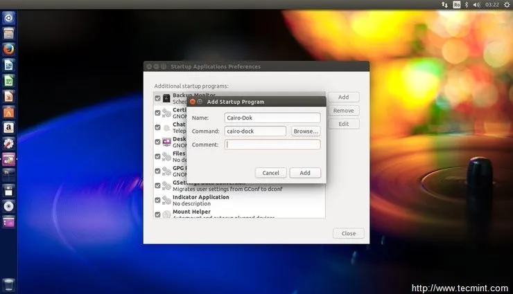
Task: Open Firefox from the launcher
Action: click(9, 49)
